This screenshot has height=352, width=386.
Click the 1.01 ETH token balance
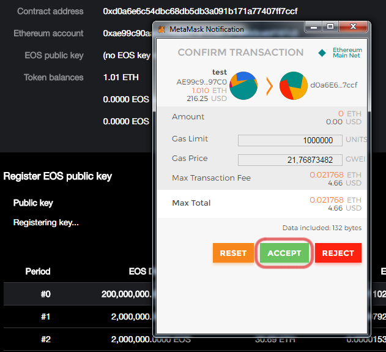pyautogui.click(x=121, y=77)
